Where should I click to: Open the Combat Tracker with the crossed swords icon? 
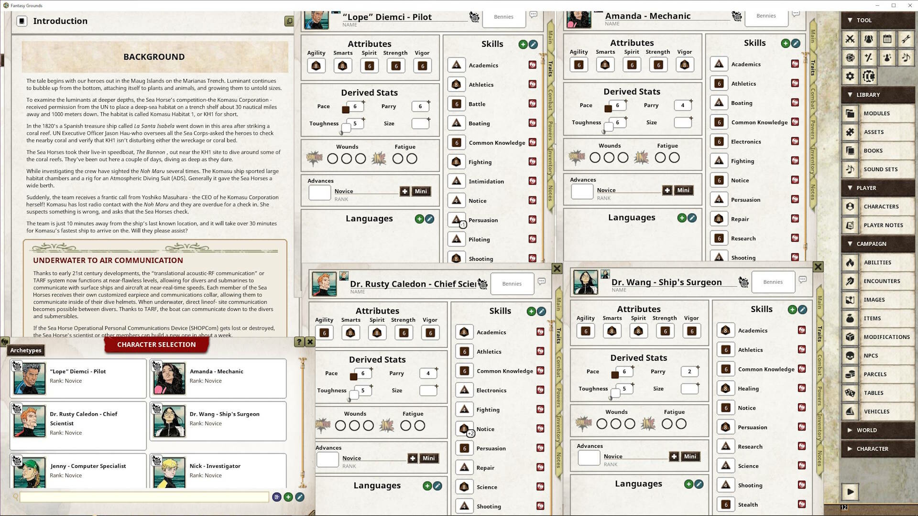point(850,39)
